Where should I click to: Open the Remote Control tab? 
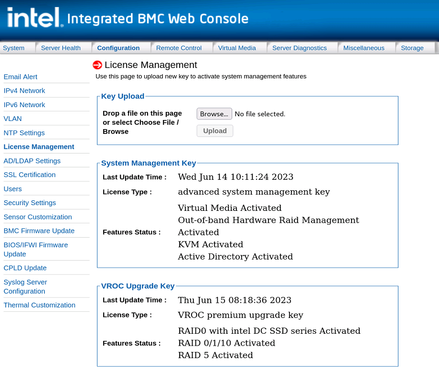pos(179,48)
